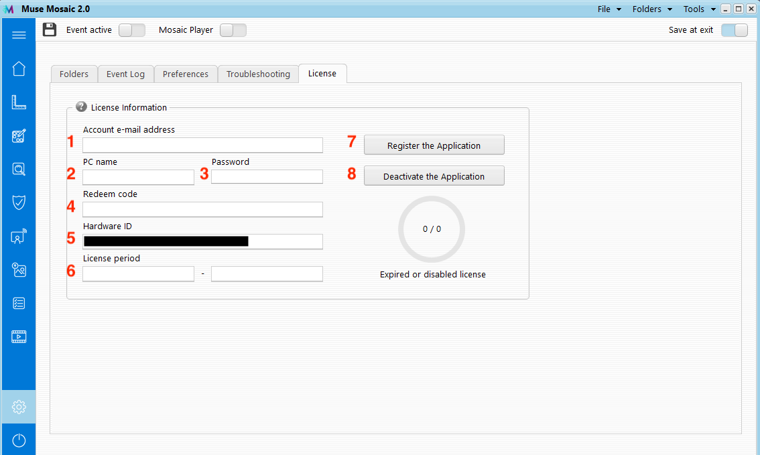The height and width of the screenshot is (455, 760).
Task: Click the power icon at sidebar bottom
Action: tap(19, 440)
